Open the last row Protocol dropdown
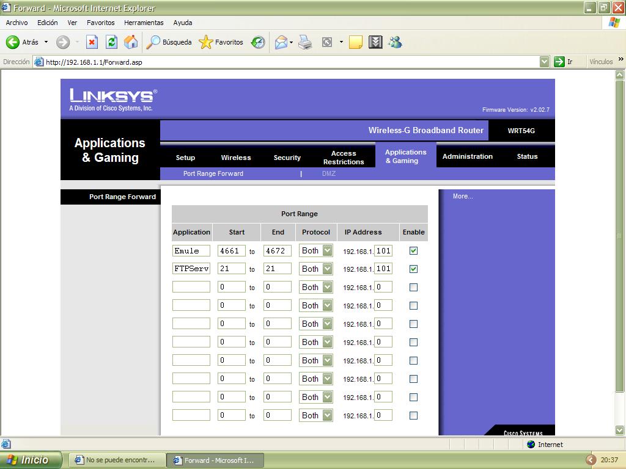626x469 pixels. 316,415
